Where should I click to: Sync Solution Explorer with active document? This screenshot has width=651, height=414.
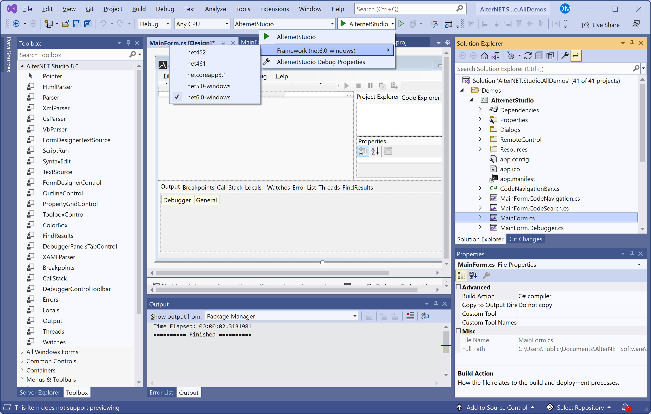[x=496, y=55]
